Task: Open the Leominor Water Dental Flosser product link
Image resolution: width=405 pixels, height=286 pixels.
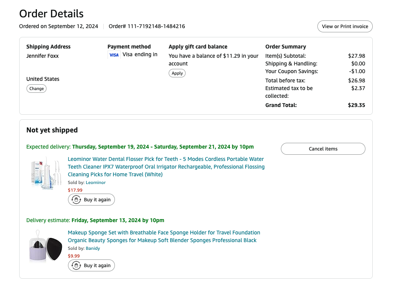Action: pos(166,167)
